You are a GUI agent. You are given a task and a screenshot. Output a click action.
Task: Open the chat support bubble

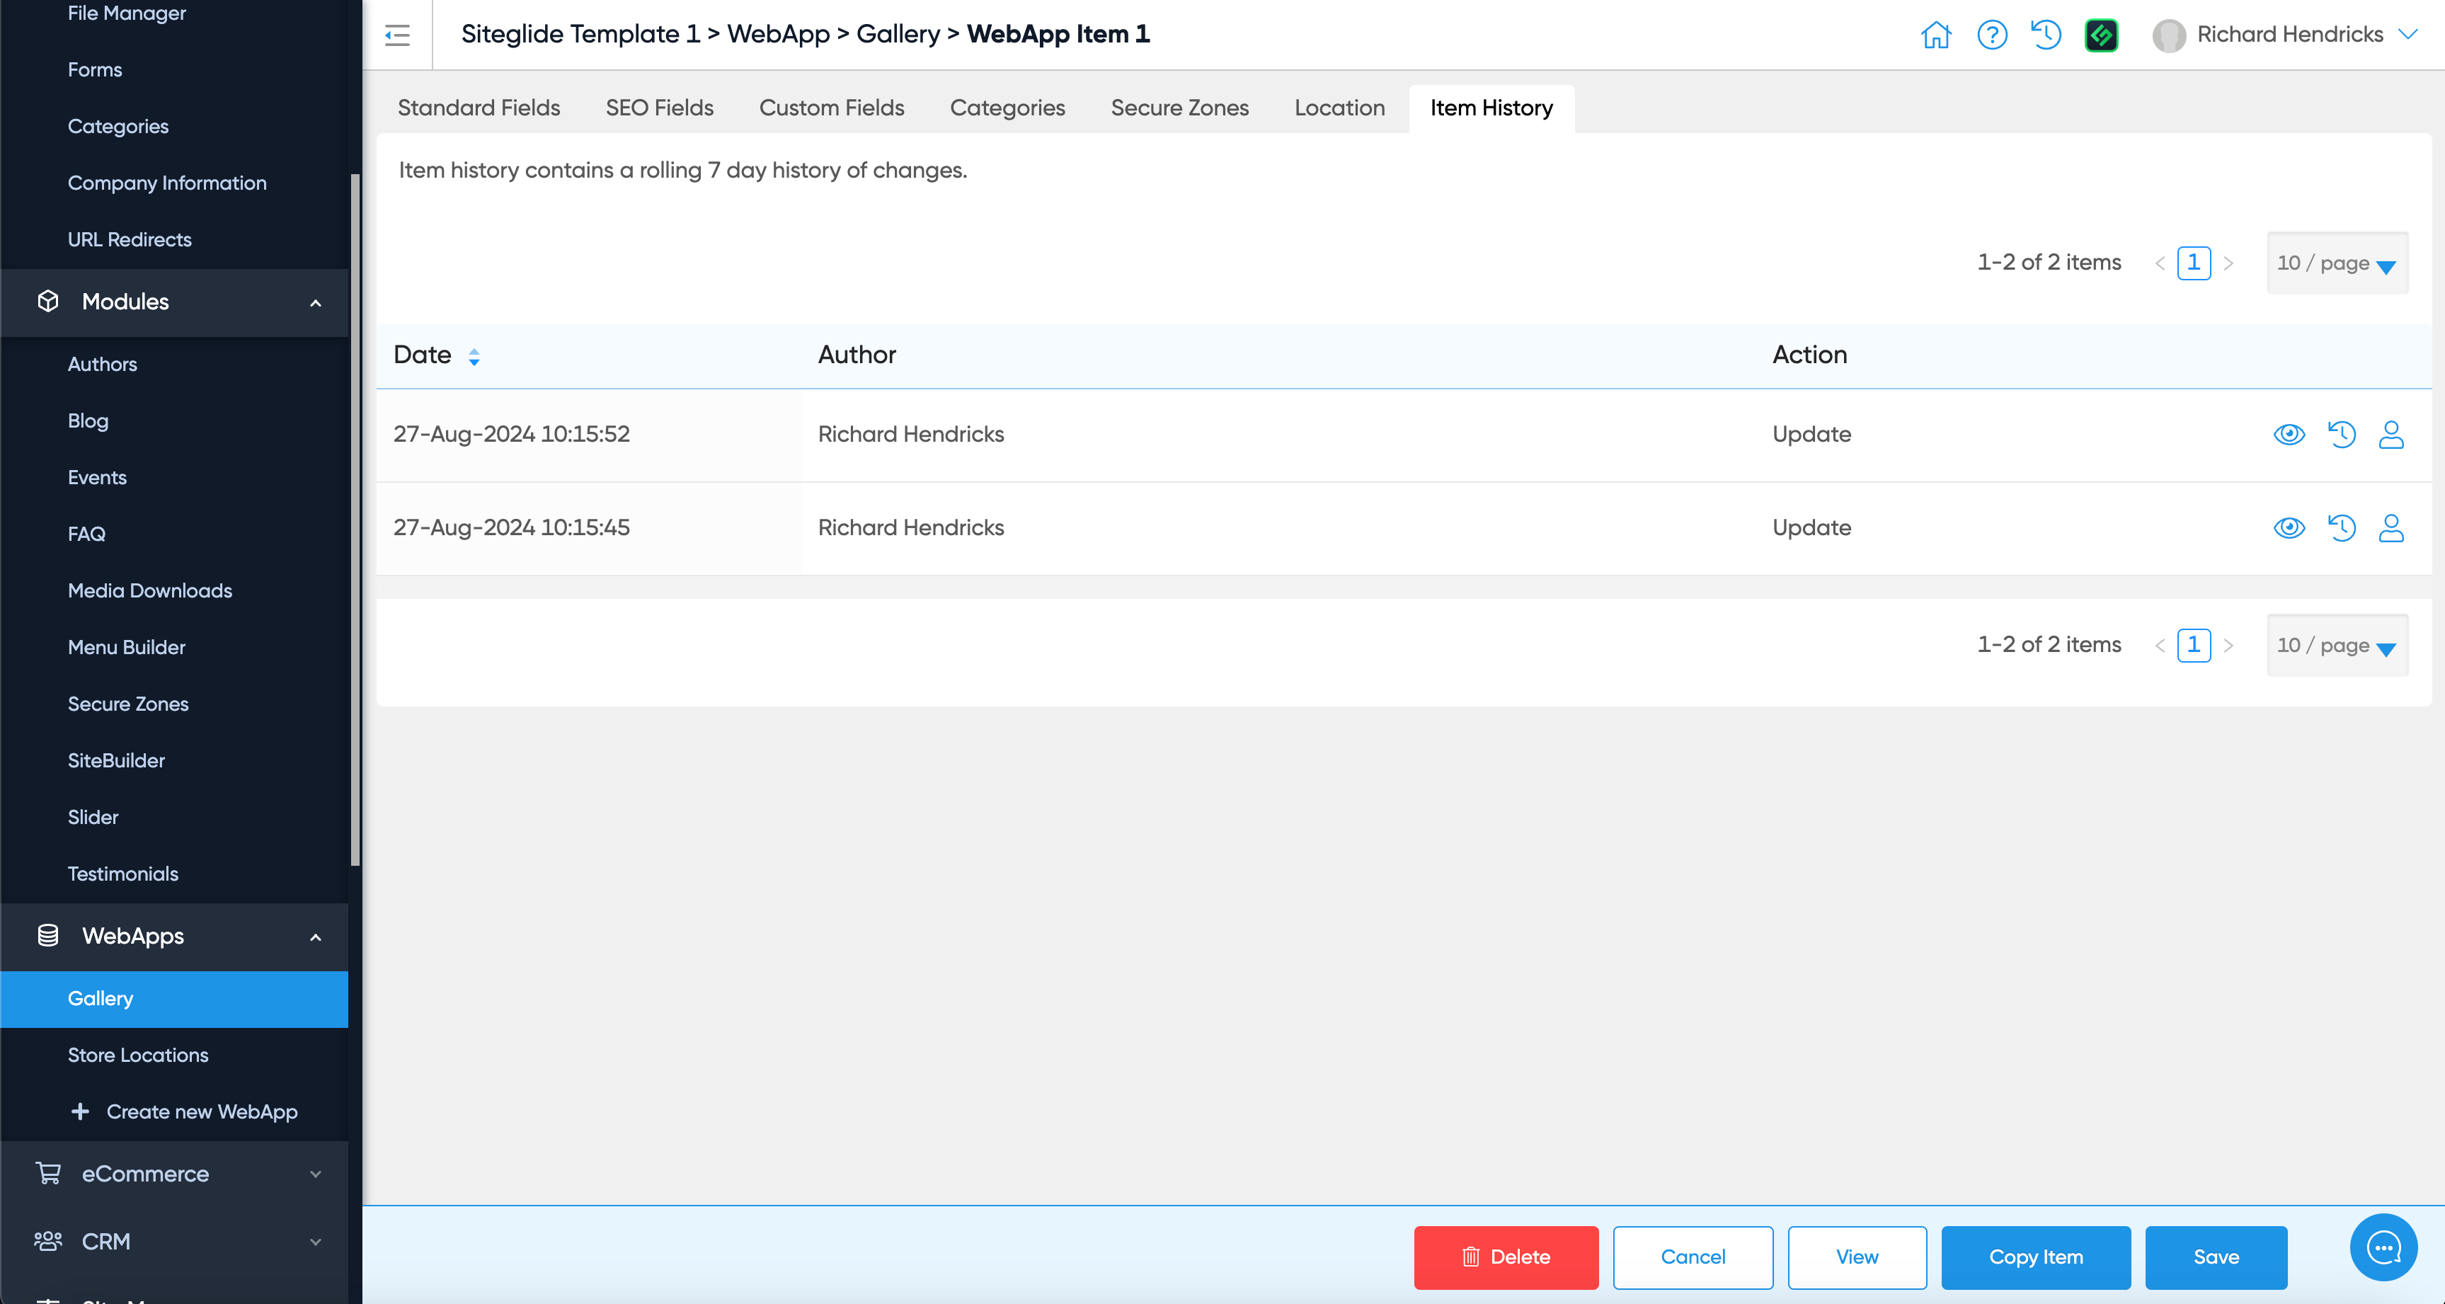2383,1247
